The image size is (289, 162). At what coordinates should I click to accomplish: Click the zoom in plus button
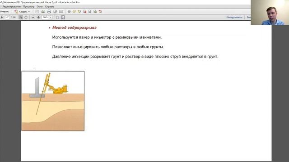pos(38,17)
